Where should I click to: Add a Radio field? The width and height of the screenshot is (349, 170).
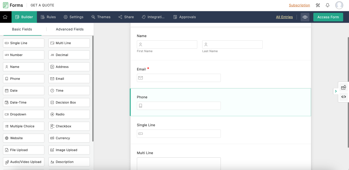[69, 114]
